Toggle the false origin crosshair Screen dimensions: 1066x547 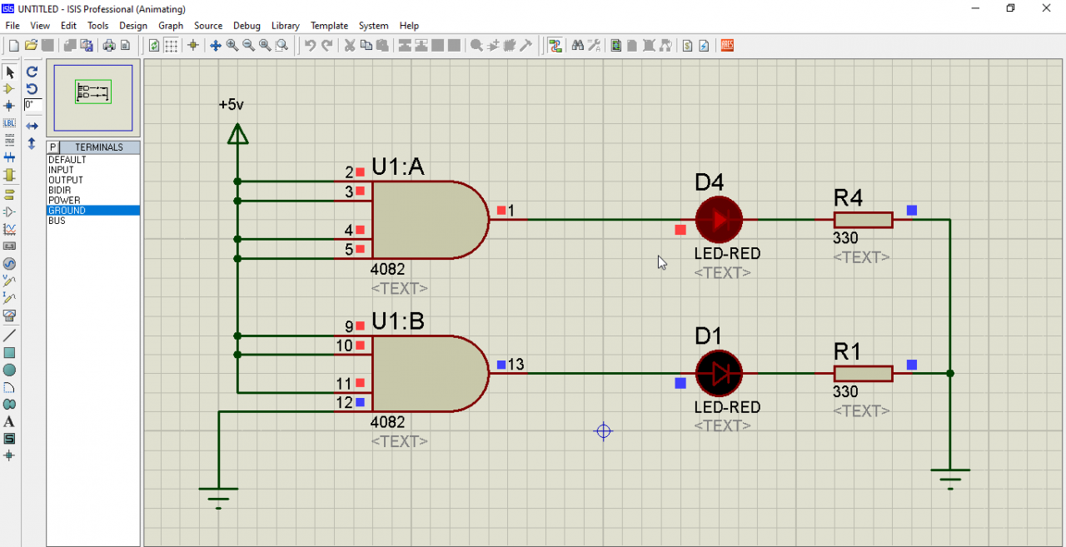tap(193, 45)
